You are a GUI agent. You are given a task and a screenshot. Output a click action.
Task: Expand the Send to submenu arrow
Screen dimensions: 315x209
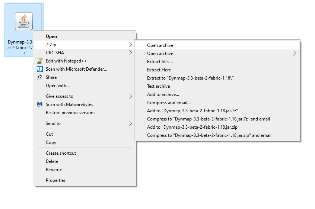tap(130, 123)
